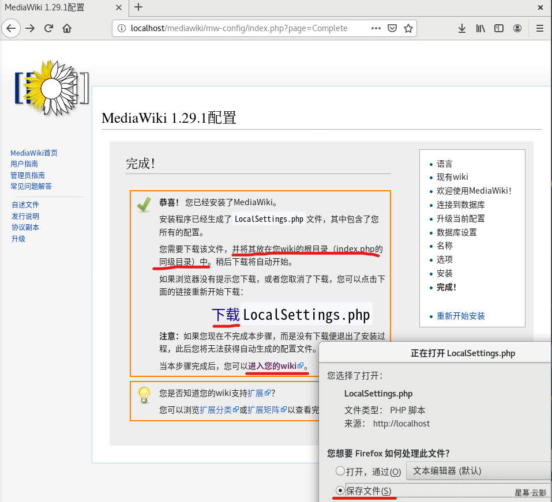Select the 保存文件 radio option
Image resolution: width=552 pixels, height=502 pixels.
pos(340,490)
